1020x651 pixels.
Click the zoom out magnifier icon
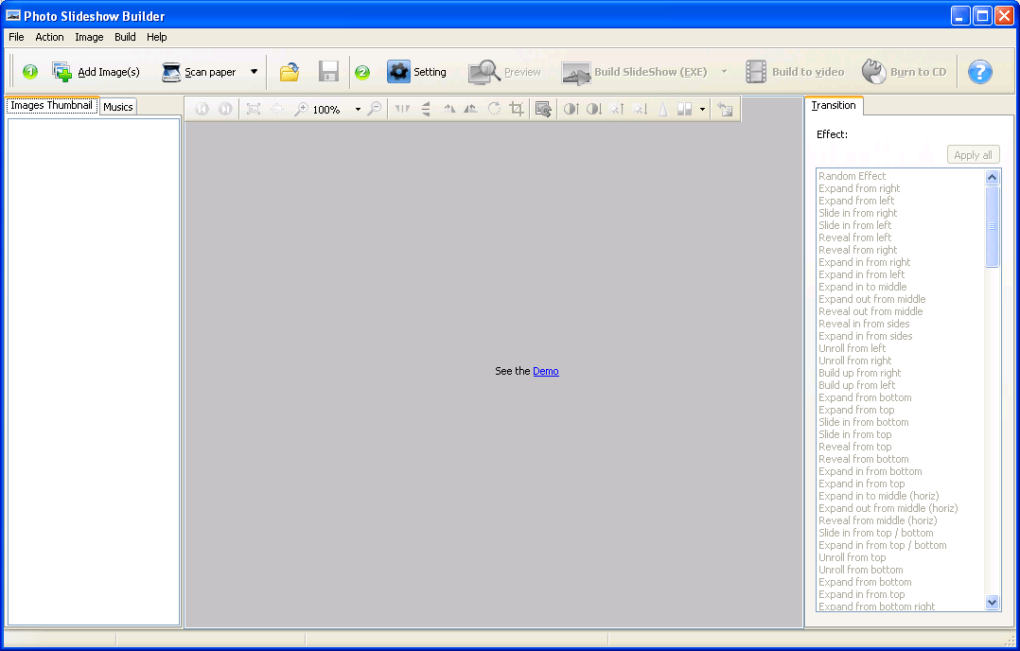pos(375,109)
